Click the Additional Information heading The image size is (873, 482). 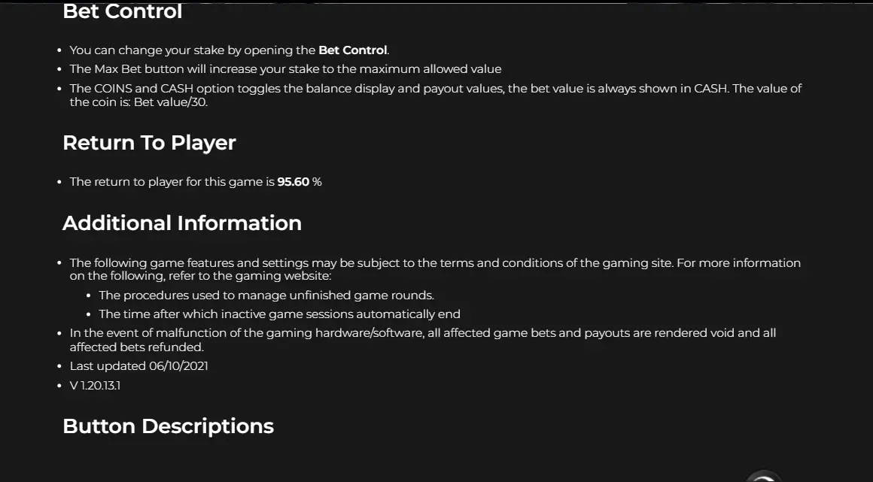182,223
